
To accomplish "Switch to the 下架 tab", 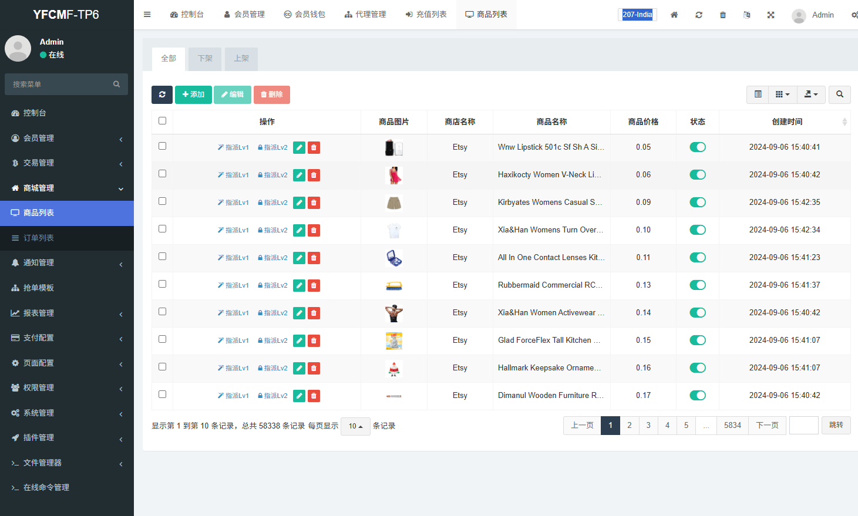I will 205,59.
